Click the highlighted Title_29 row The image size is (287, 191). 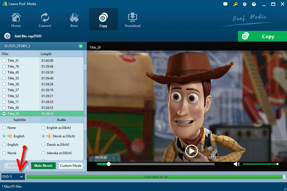pyautogui.click(x=42, y=114)
